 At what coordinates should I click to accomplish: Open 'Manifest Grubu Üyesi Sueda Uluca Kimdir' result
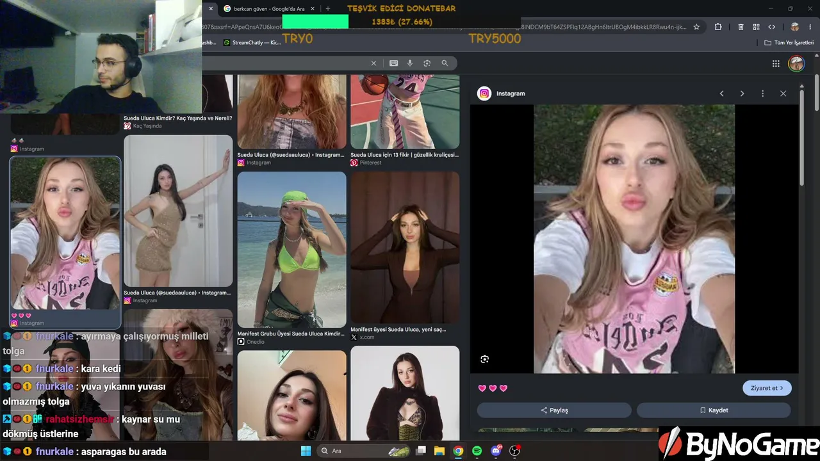[x=291, y=334]
